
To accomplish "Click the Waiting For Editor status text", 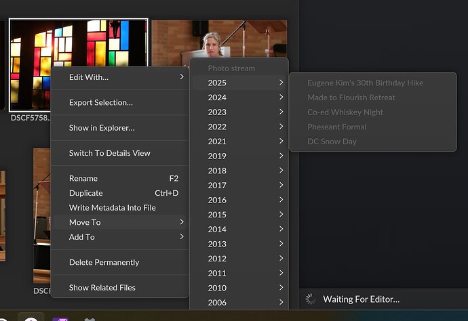I will [x=361, y=299].
